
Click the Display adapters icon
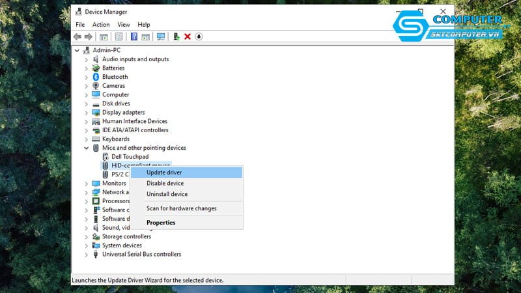[96, 112]
